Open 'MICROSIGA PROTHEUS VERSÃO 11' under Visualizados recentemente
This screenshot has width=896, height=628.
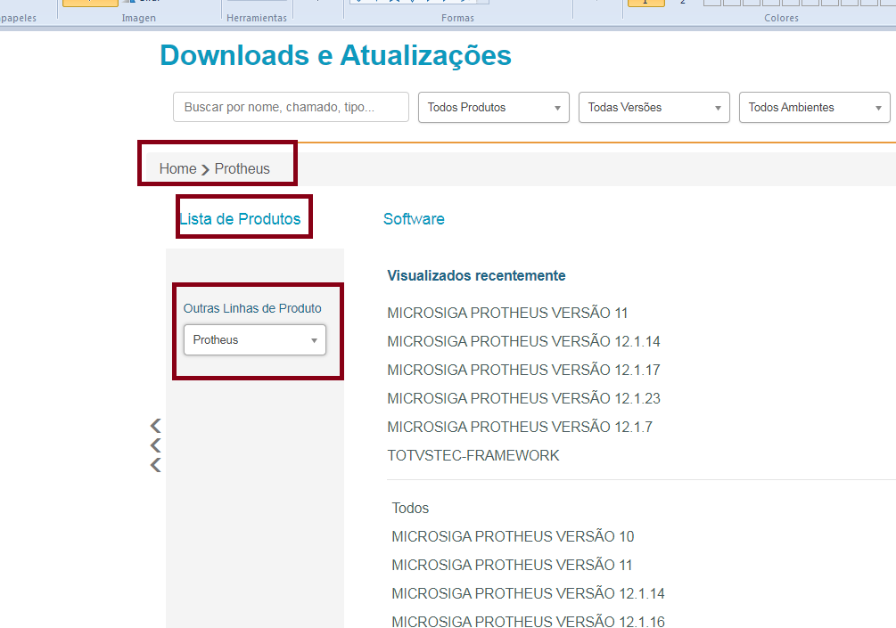click(x=507, y=313)
